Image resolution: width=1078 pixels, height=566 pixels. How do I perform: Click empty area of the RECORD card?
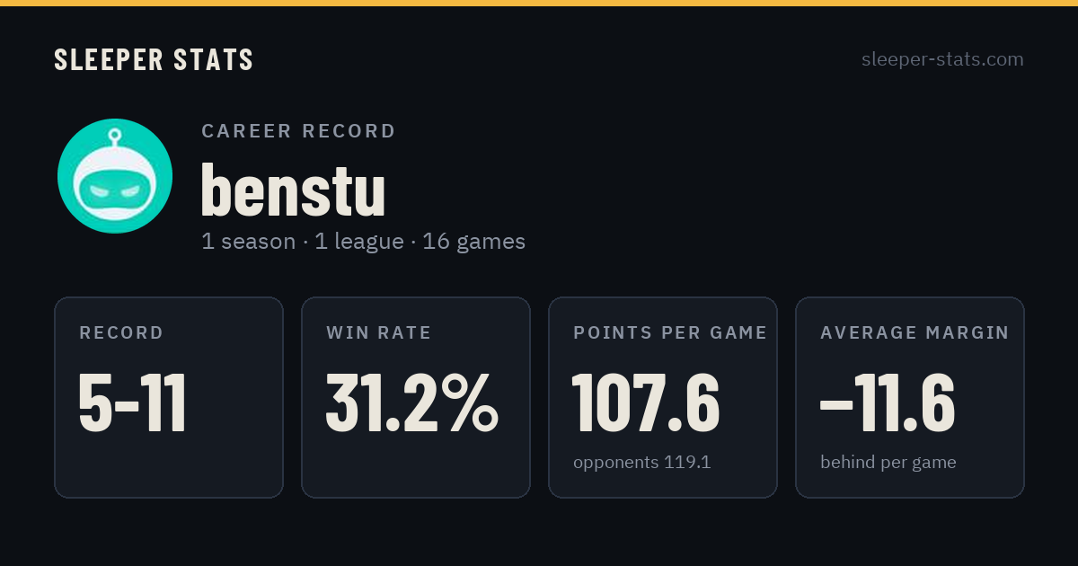(x=169, y=467)
